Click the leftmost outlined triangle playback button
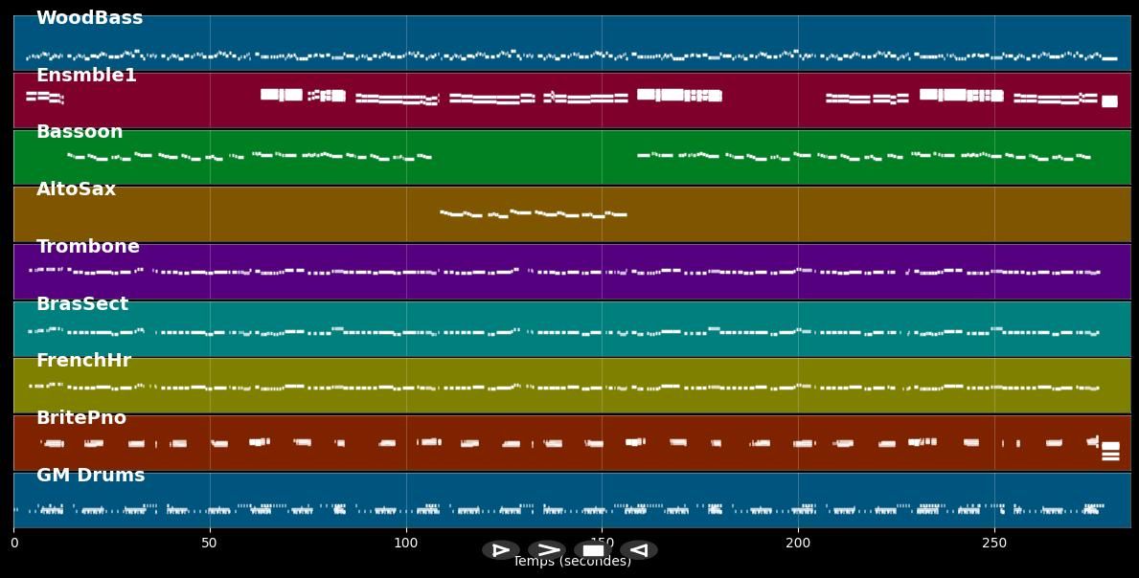1139x578 pixels. (500, 550)
